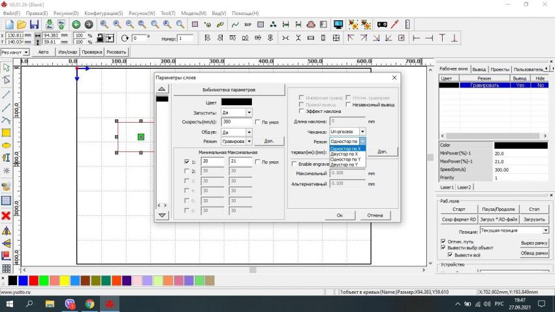Switch to the Проекты tab

pyautogui.click(x=500, y=69)
